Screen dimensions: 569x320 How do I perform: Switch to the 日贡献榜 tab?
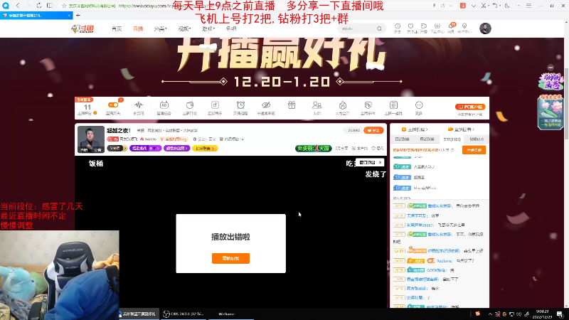[x=402, y=139]
